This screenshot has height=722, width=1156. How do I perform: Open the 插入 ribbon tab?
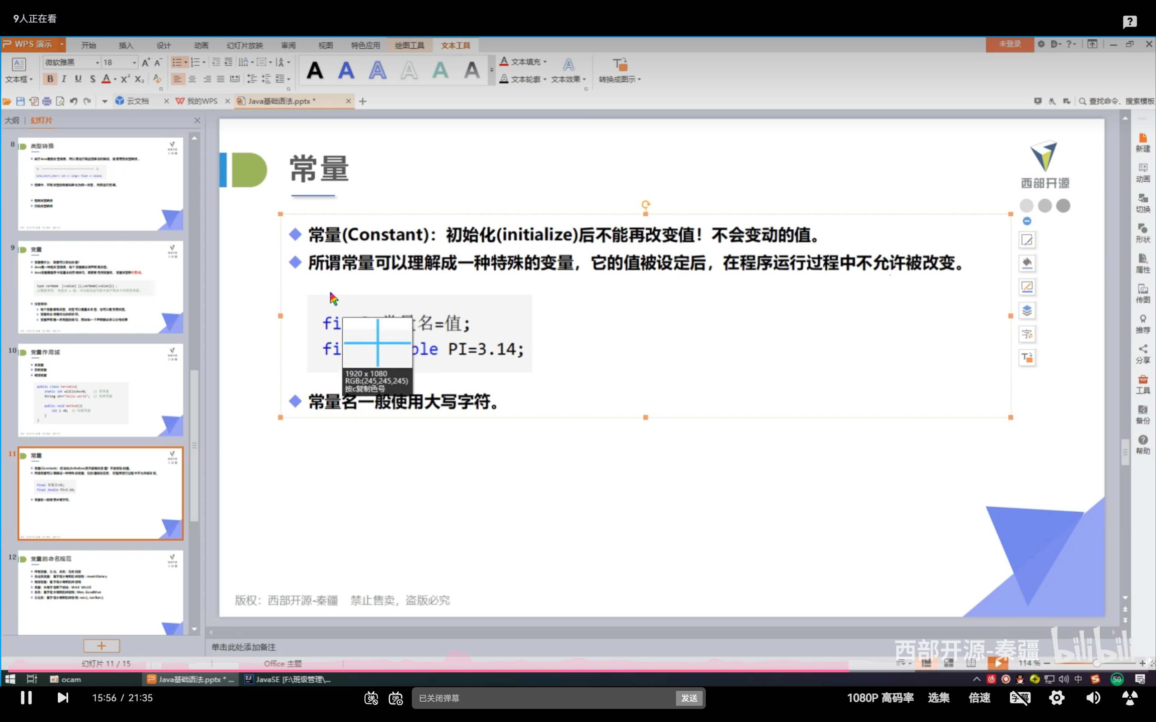(x=126, y=46)
